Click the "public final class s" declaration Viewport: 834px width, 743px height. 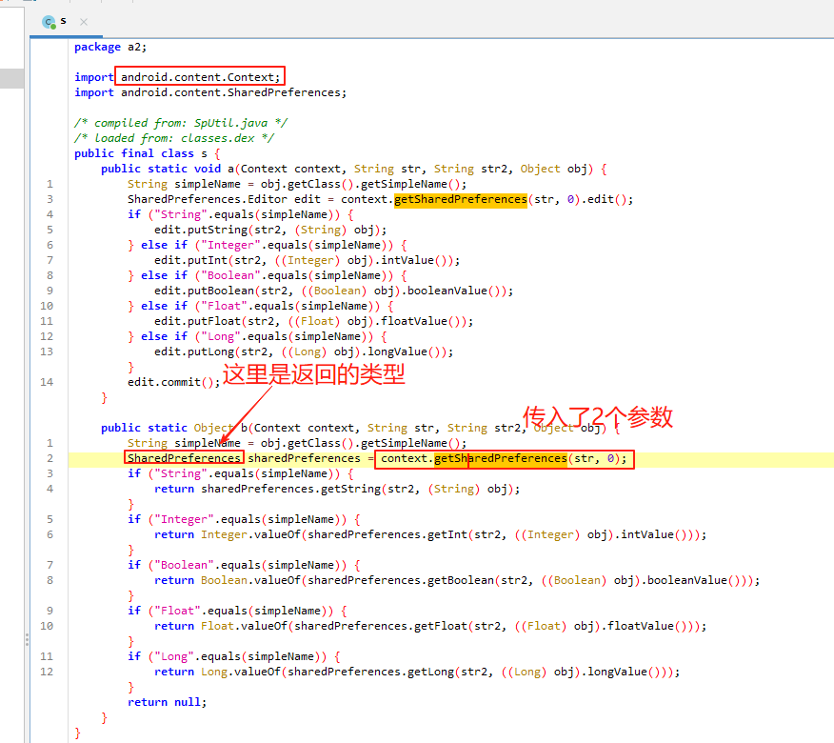coord(141,153)
